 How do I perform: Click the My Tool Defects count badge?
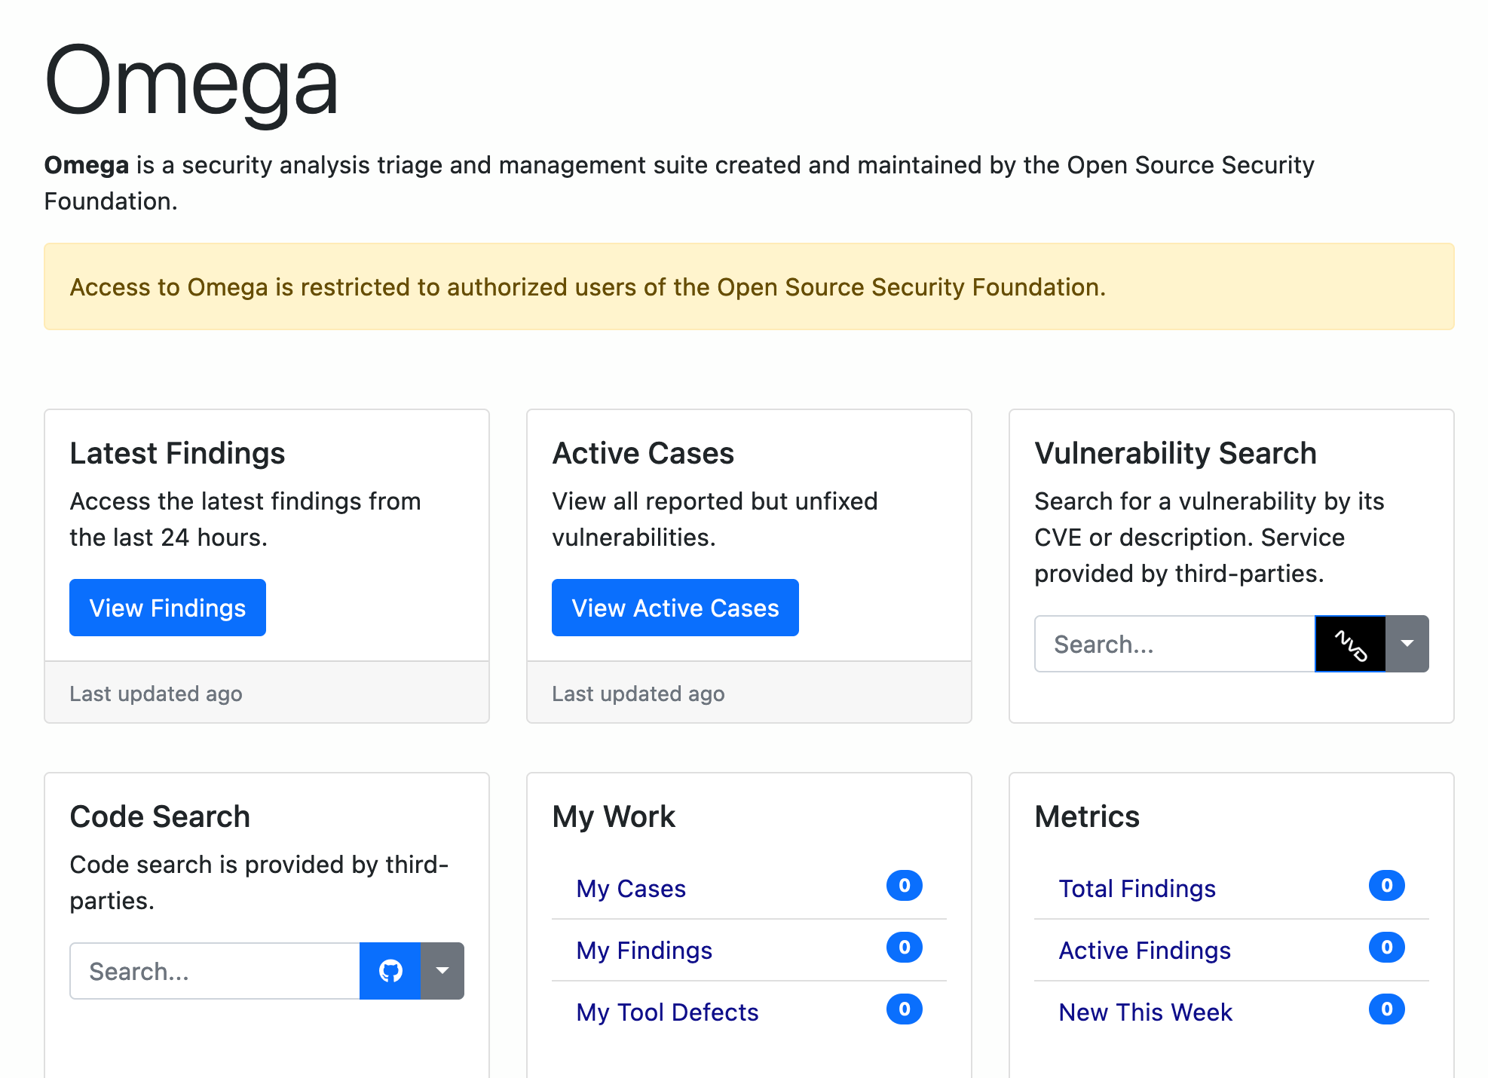pyautogui.click(x=904, y=1009)
